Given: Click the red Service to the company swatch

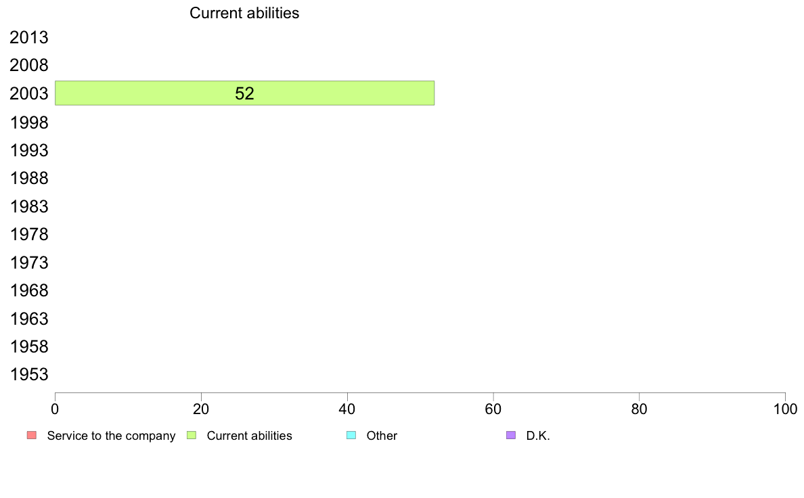Looking at the screenshot, I should click(x=32, y=436).
